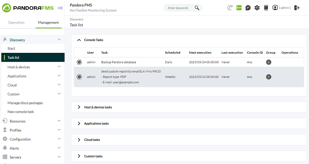Click the gear icon beside Backup Pandora database
Image resolution: width=309 pixels, height=164 pixels.
pyautogui.click(x=79, y=62)
